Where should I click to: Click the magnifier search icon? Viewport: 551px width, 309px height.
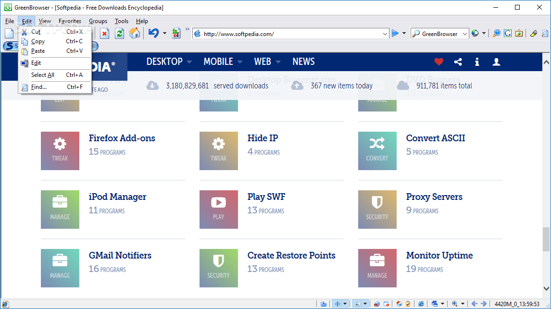[x=497, y=34]
